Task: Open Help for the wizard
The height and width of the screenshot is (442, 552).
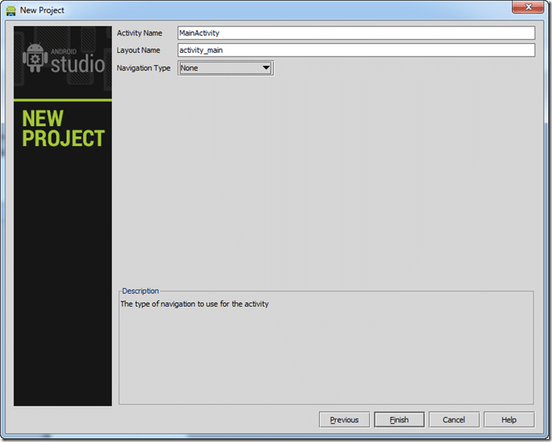Action: (509, 419)
